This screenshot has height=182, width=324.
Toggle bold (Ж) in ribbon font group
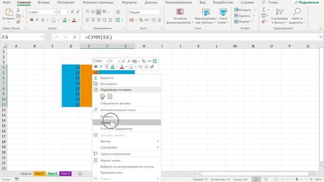click(x=31, y=20)
